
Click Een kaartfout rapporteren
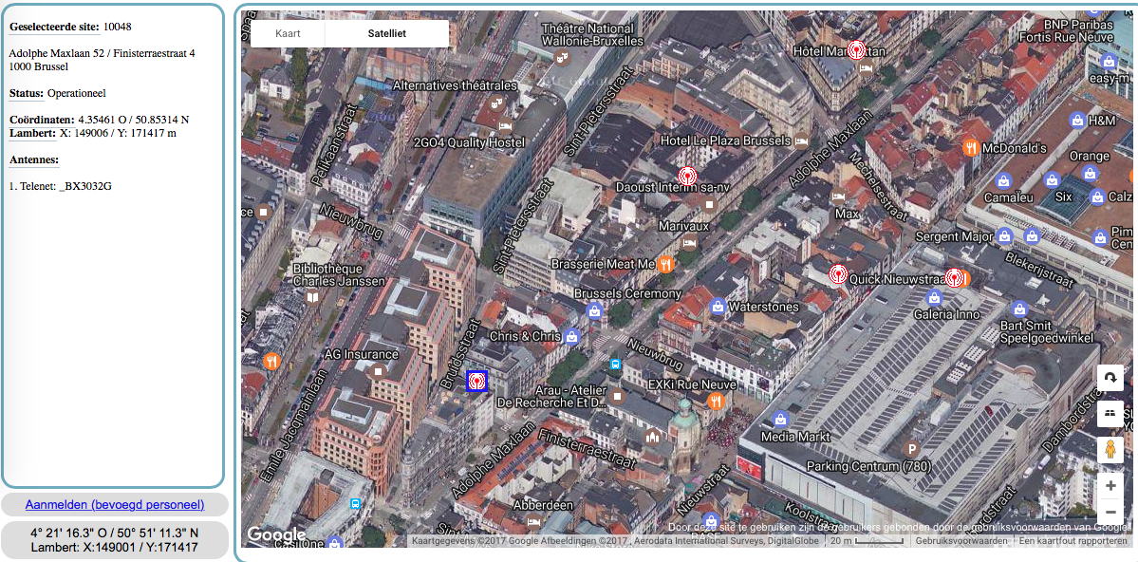[1073, 541]
